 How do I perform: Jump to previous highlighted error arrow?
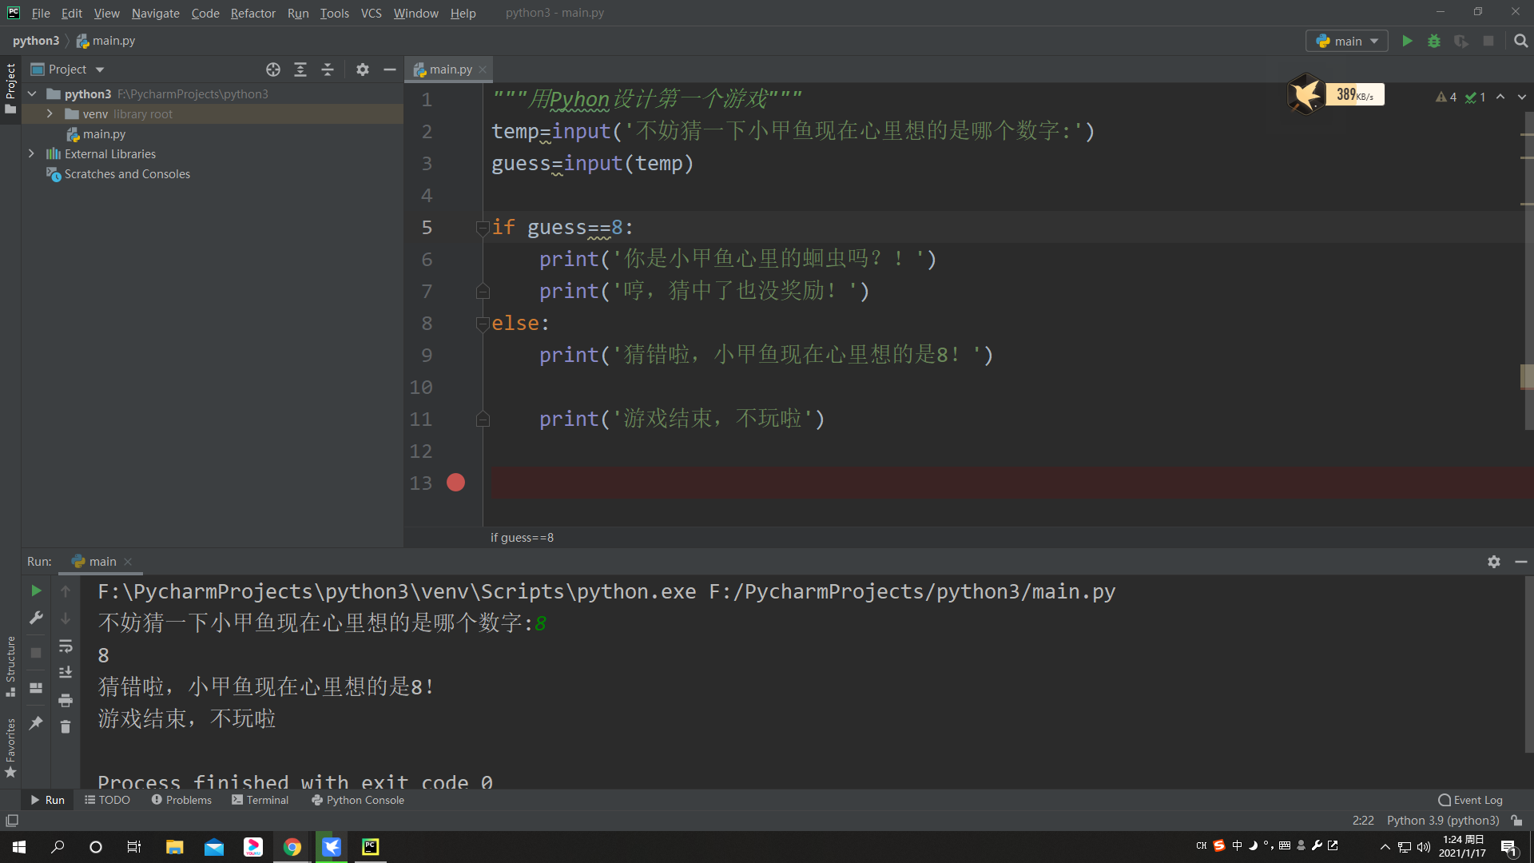1500,97
